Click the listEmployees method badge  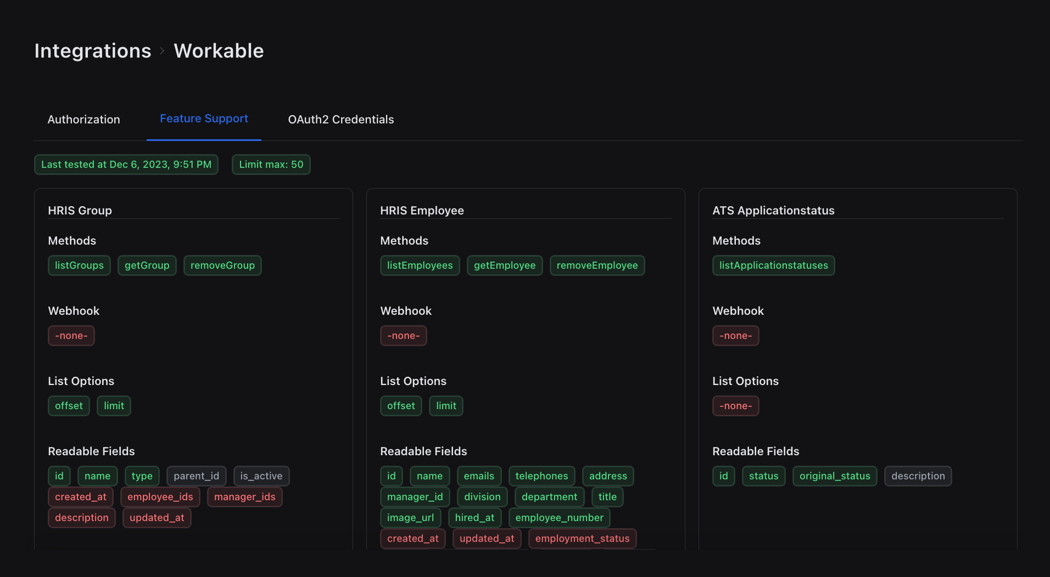tap(420, 265)
